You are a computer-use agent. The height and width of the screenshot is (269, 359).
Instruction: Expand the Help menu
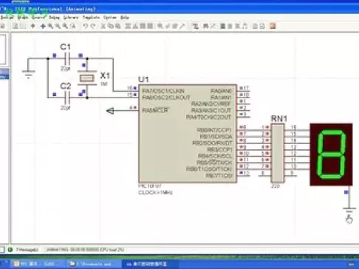coord(125,18)
